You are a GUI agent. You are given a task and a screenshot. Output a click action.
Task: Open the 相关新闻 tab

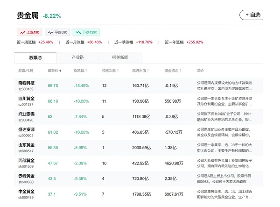[120, 57]
